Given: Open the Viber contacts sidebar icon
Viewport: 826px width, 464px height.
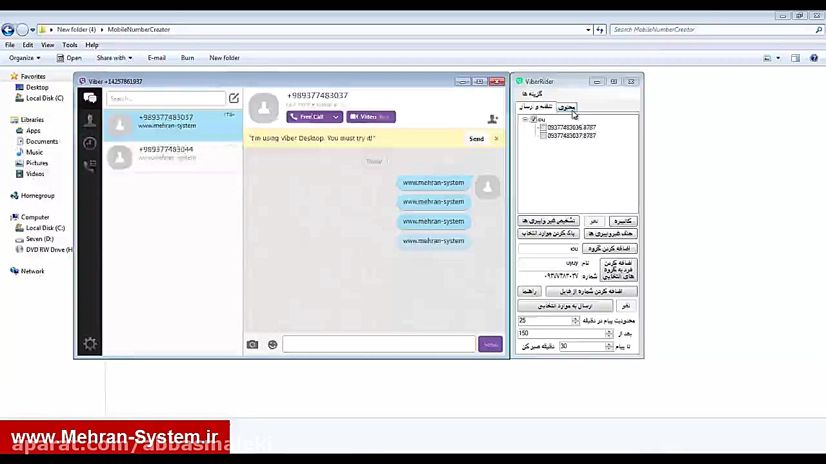Looking at the screenshot, I should click(90, 120).
